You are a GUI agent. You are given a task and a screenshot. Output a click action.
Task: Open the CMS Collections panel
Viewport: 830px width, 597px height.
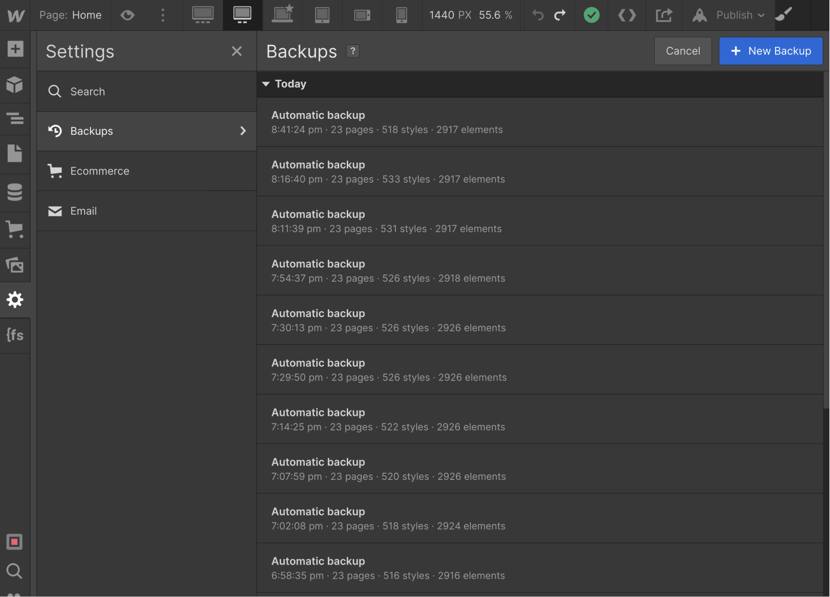coord(15,192)
